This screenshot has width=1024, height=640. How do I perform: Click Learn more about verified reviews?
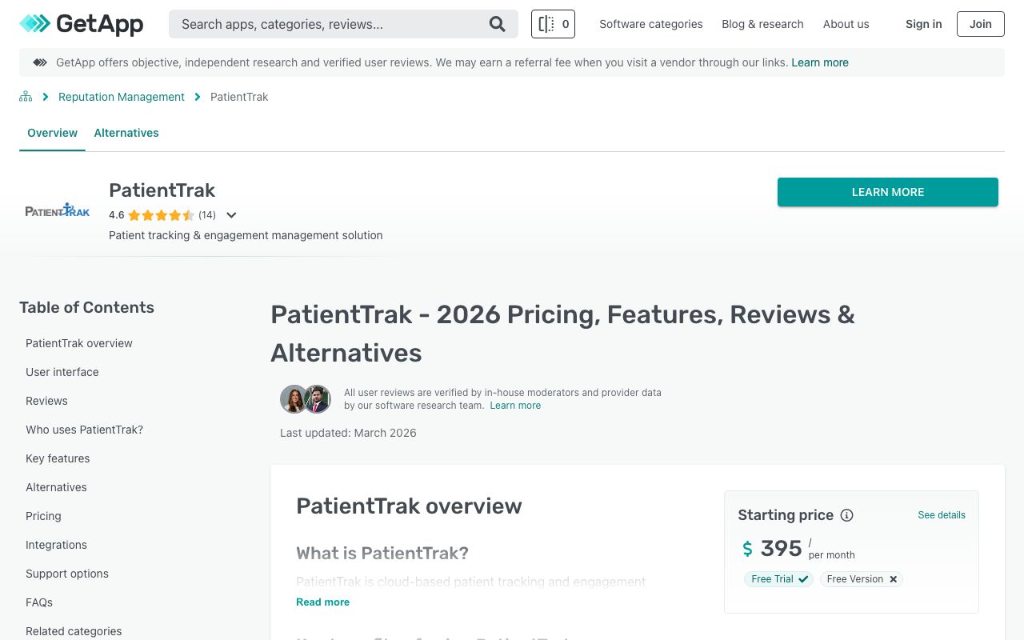point(515,406)
